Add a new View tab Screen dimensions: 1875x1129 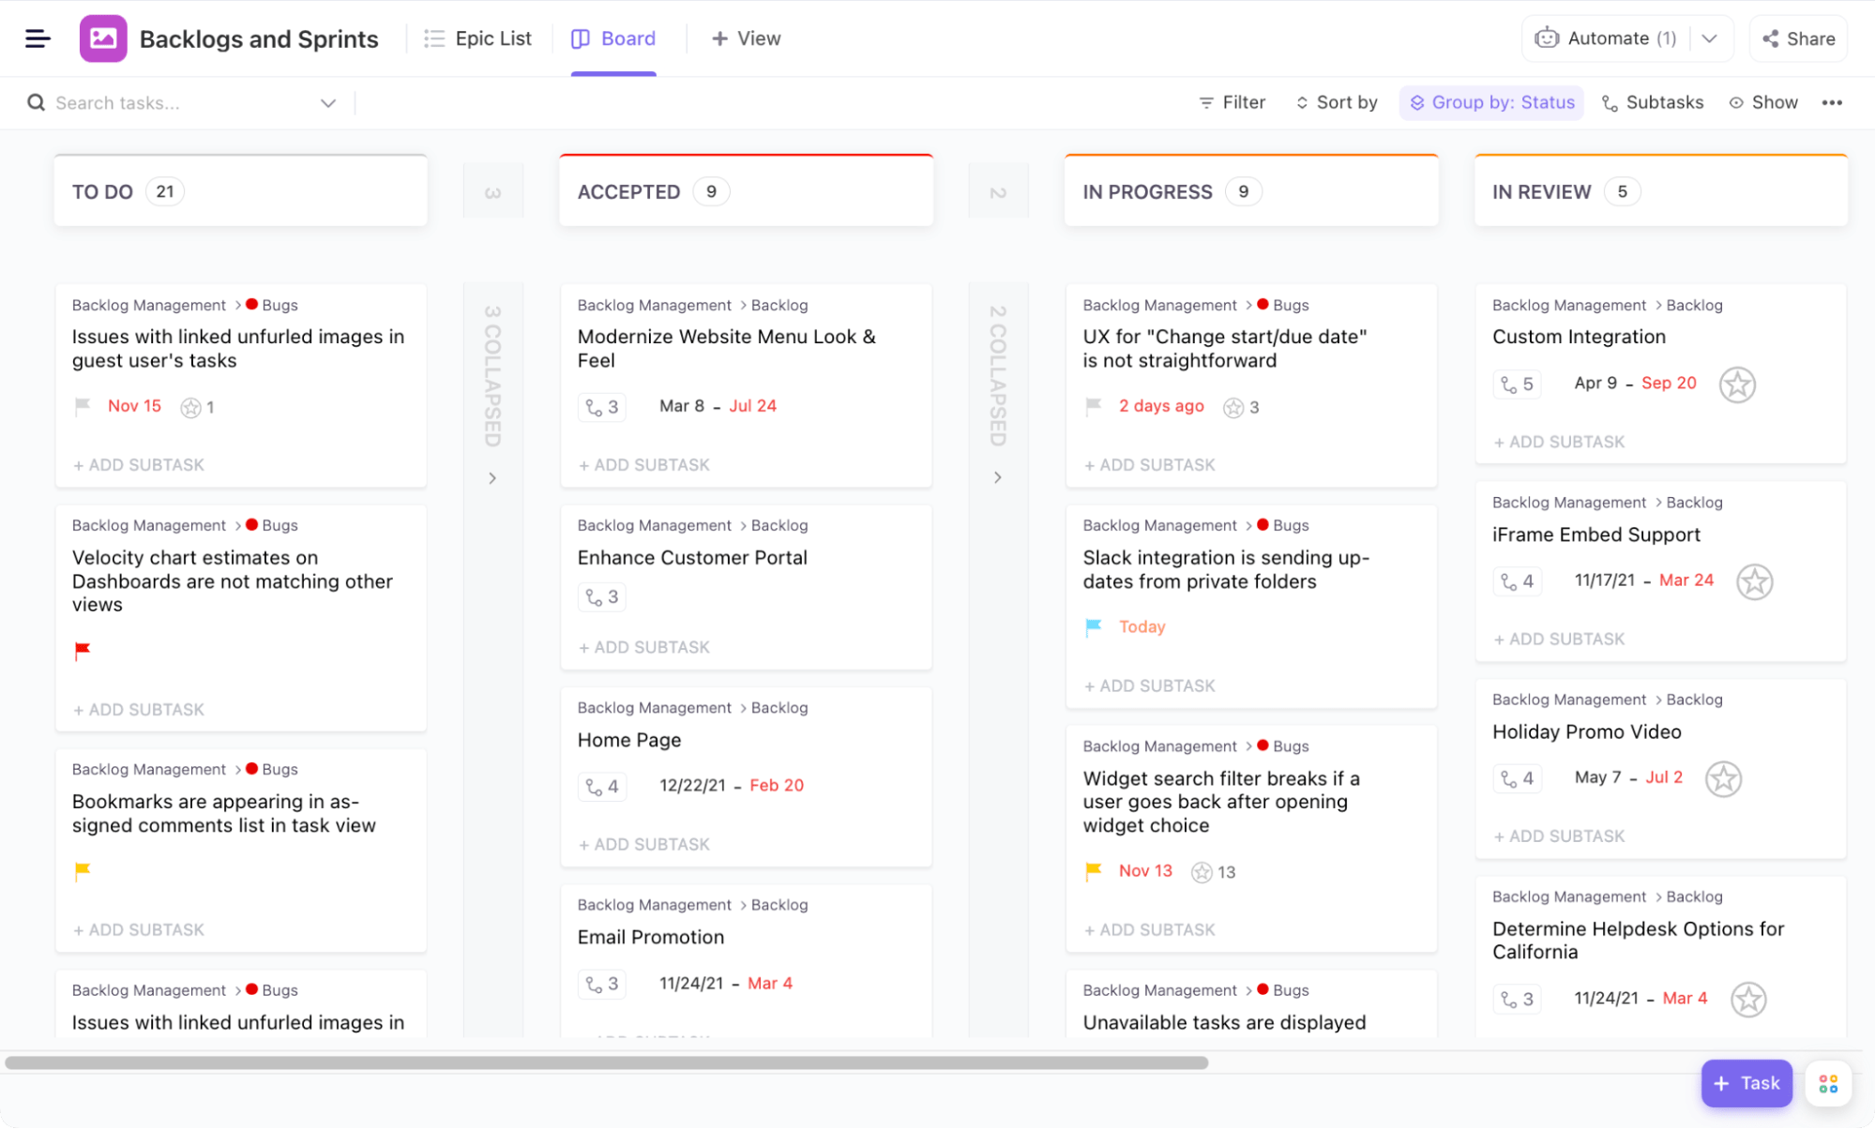coord(746,38)
